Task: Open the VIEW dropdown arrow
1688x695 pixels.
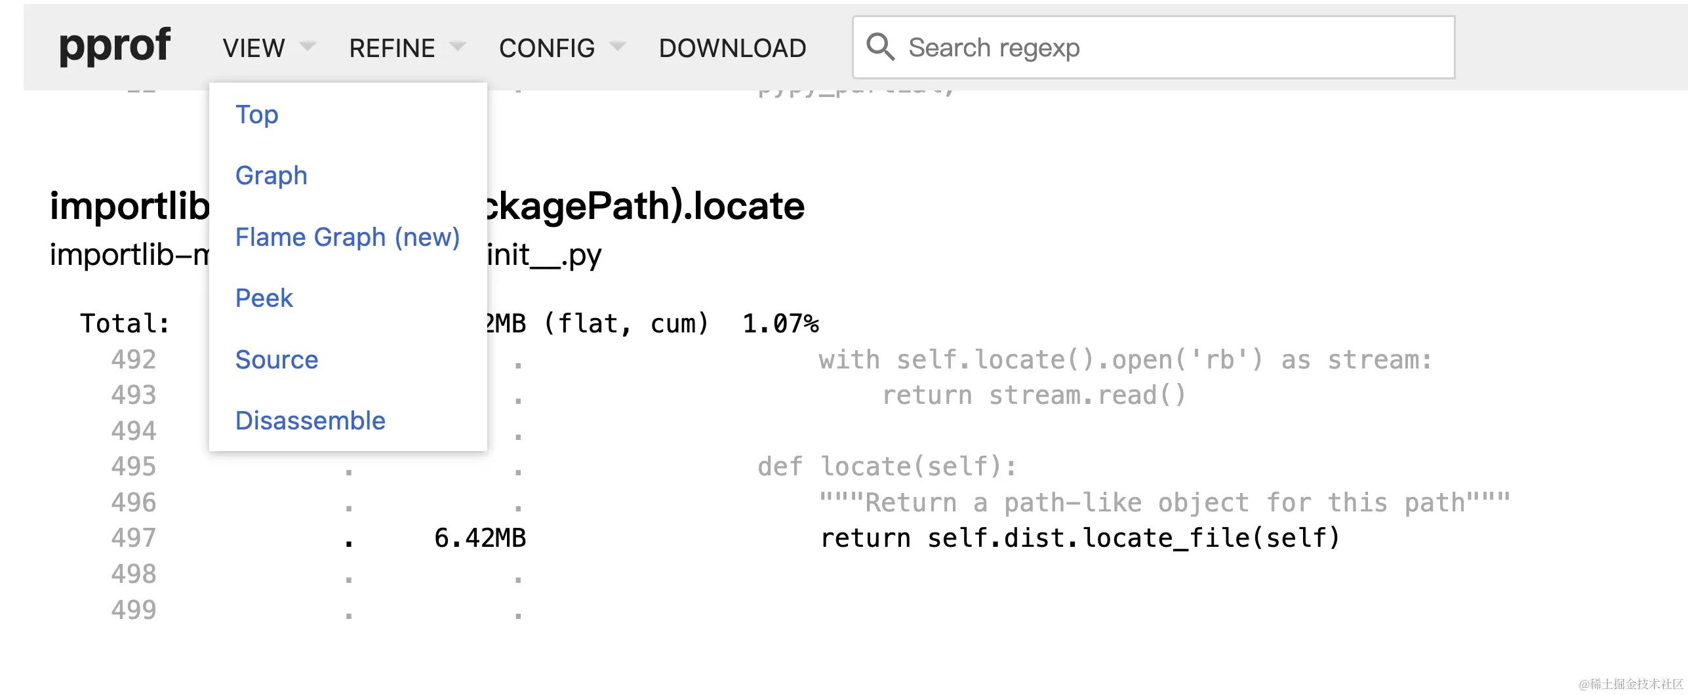Action: (308, 47)
